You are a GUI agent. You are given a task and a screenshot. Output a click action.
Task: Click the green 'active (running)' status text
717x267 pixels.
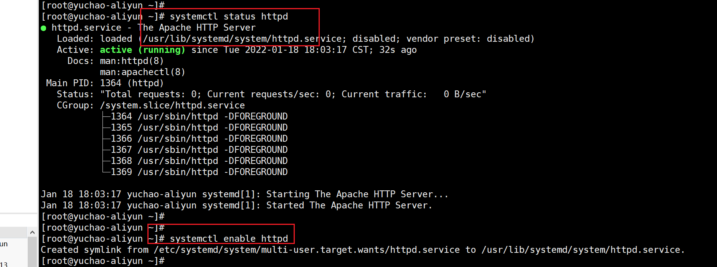tap(142, 50)
